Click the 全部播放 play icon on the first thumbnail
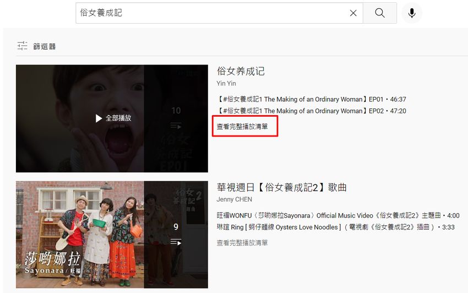This screenshot has height=293, width=468. (99, 118)
